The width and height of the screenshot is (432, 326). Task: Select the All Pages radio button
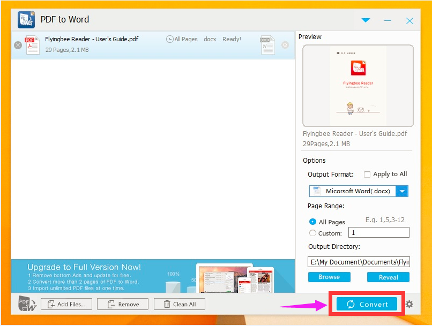312,222
